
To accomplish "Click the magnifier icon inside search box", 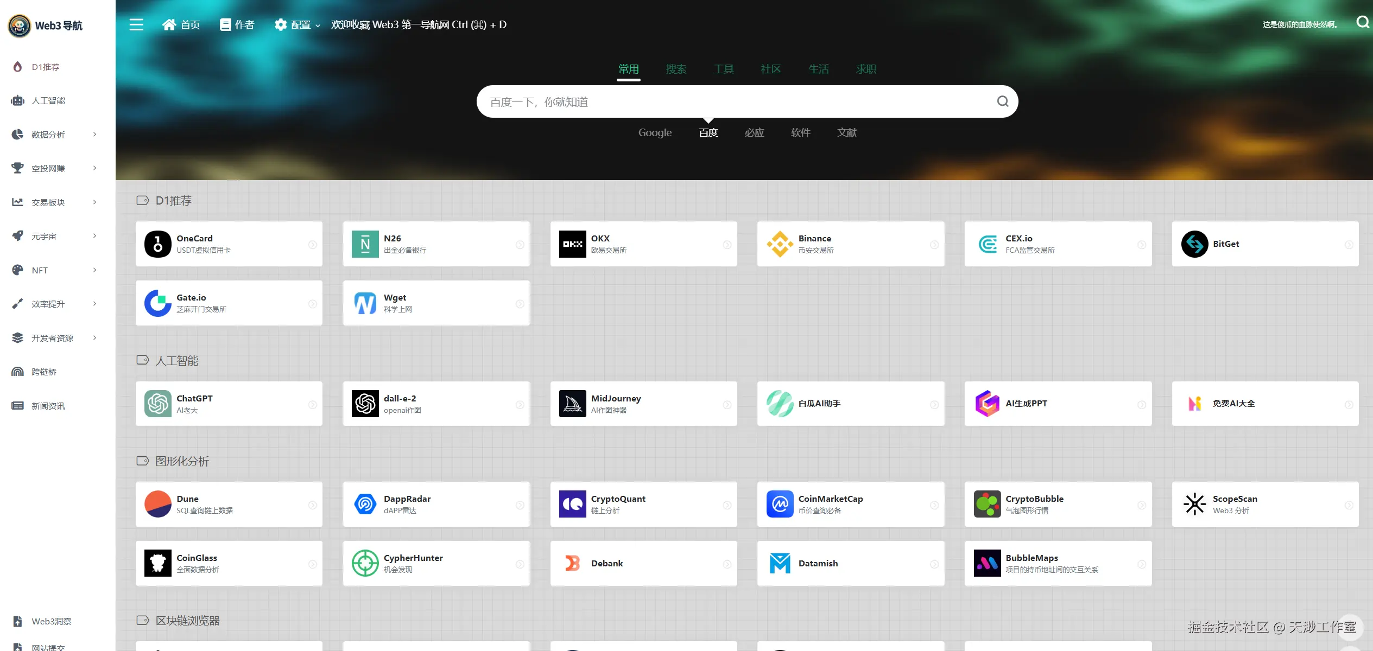I will [x=1002, y=101].
